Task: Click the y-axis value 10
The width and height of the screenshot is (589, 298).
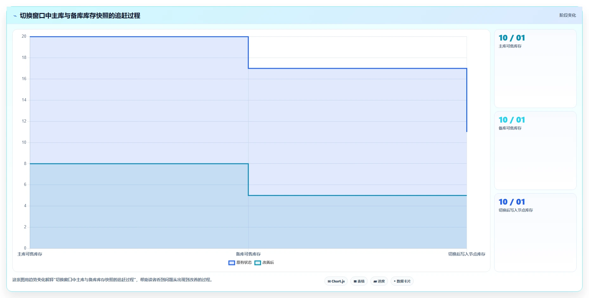Action: tap(24, 143)
